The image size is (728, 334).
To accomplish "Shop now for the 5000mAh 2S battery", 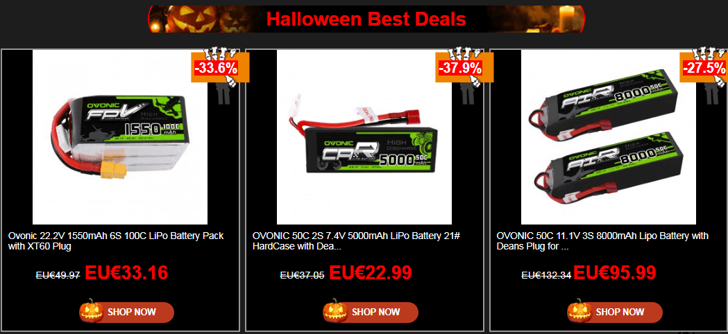I will tap(371, 313).
